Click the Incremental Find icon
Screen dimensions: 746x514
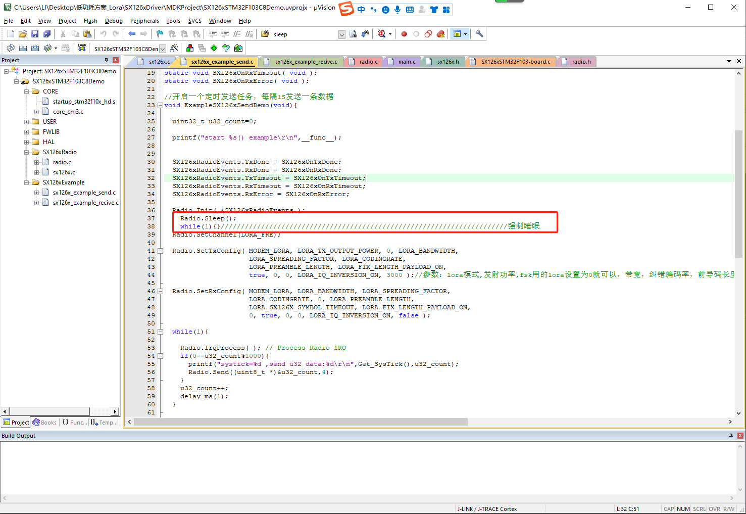tap(365, 34)
